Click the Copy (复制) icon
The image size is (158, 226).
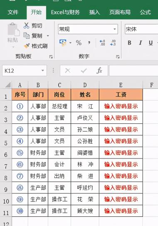pos(27,35)
